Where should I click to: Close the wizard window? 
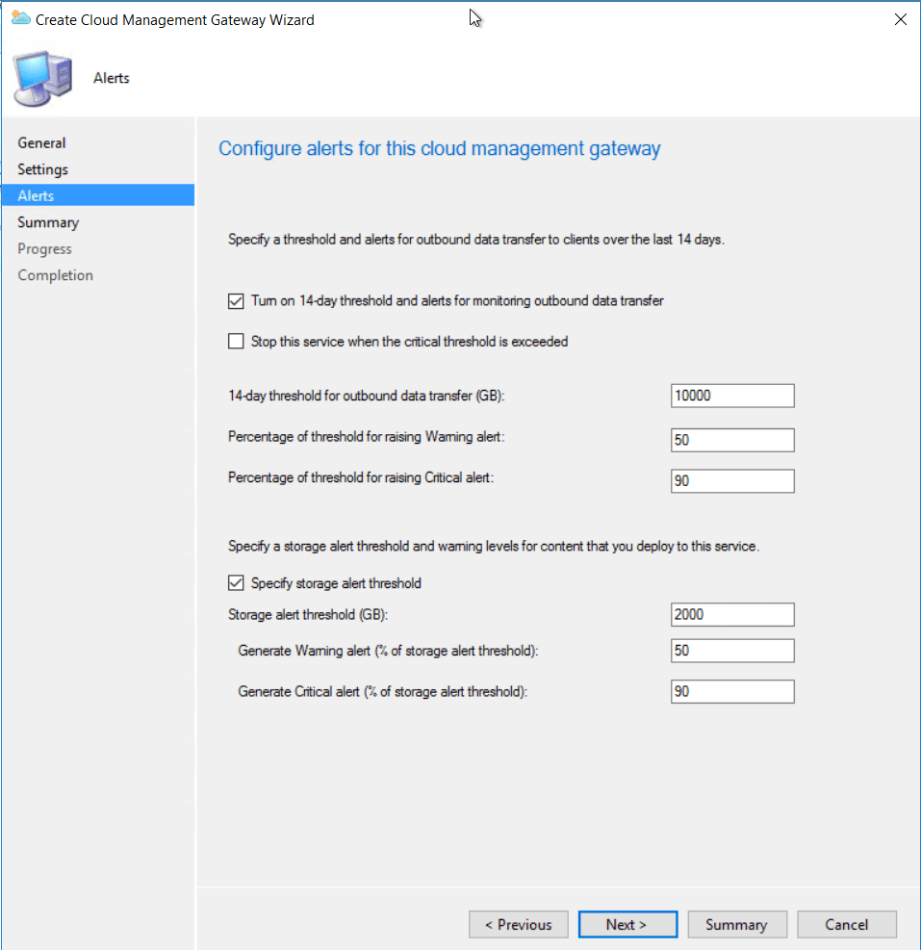click(x=900, y=19)
